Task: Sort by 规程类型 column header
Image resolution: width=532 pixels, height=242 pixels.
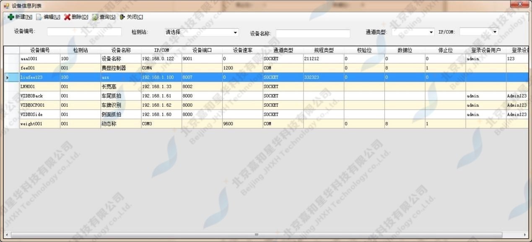Action: pyautogui.click(x=324, y=50)
